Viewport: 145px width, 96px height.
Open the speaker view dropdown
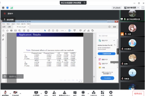tap(131, 8)
